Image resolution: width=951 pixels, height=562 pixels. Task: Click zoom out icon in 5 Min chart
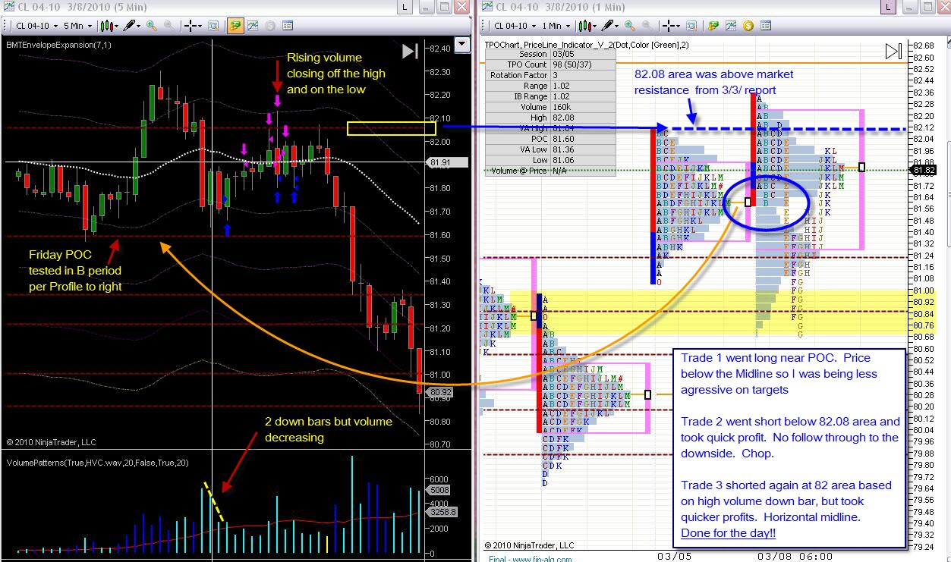point(168,26)
